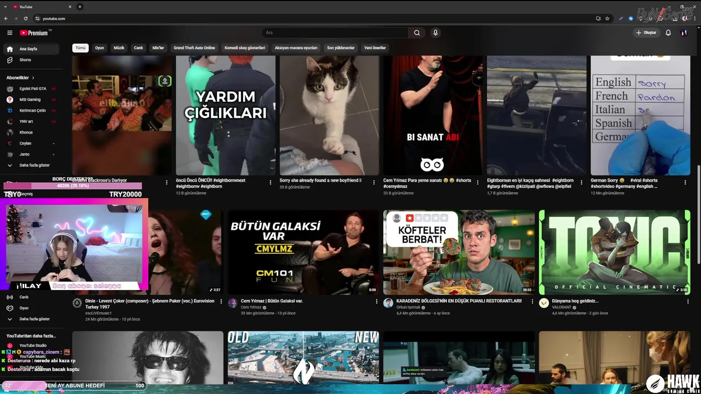This screenshot has height=394, width=701.
Task: Select the Canlı filter chip
Action: (x=139, y=48)
